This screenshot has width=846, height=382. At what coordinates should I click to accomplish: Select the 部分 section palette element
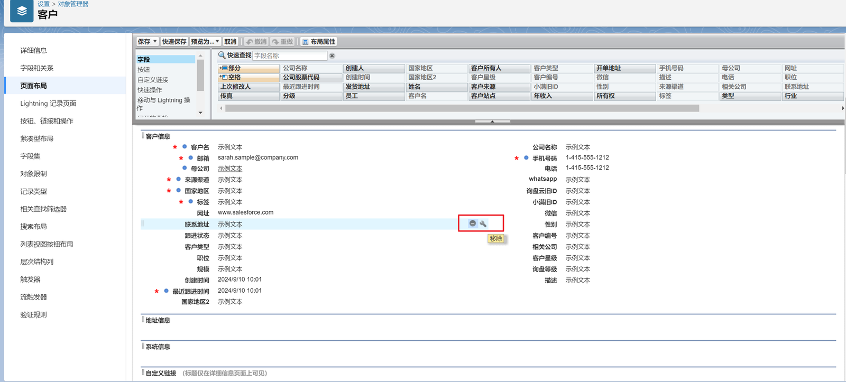pyautogui.click(x=249, y=68)
